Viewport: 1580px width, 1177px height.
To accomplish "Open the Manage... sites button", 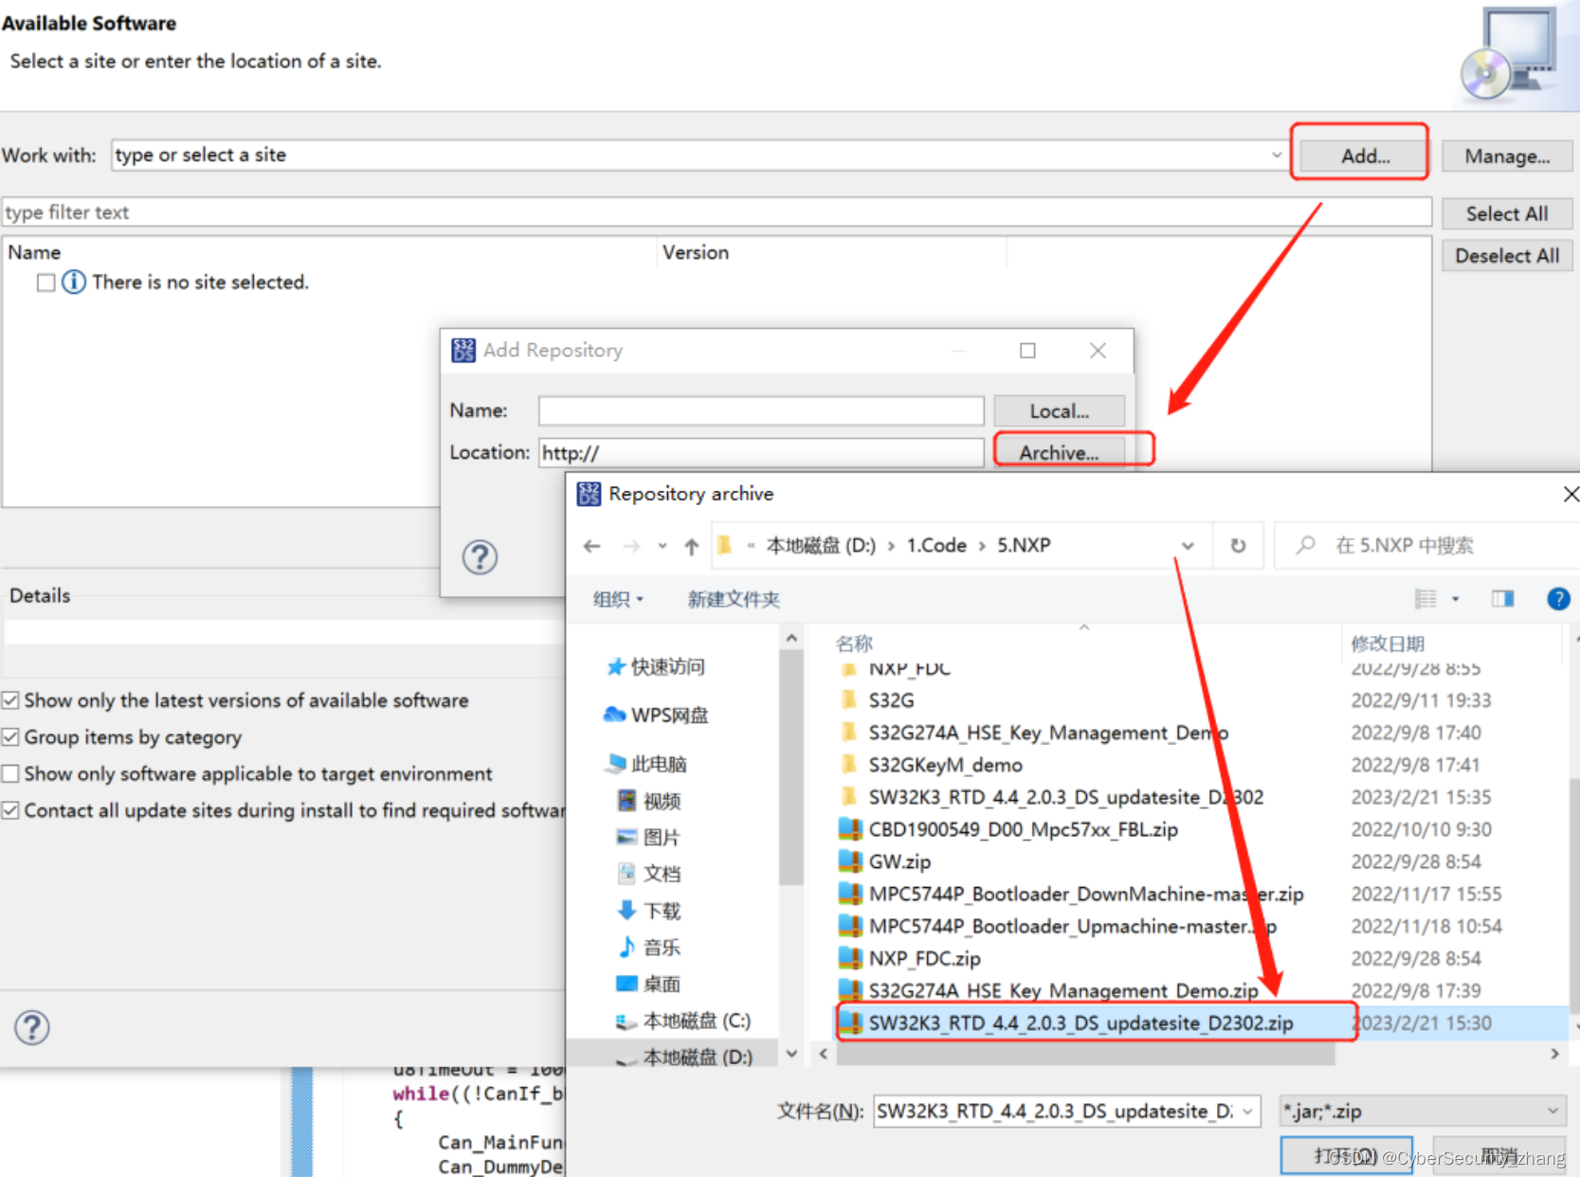I will tap(1507, 156).
